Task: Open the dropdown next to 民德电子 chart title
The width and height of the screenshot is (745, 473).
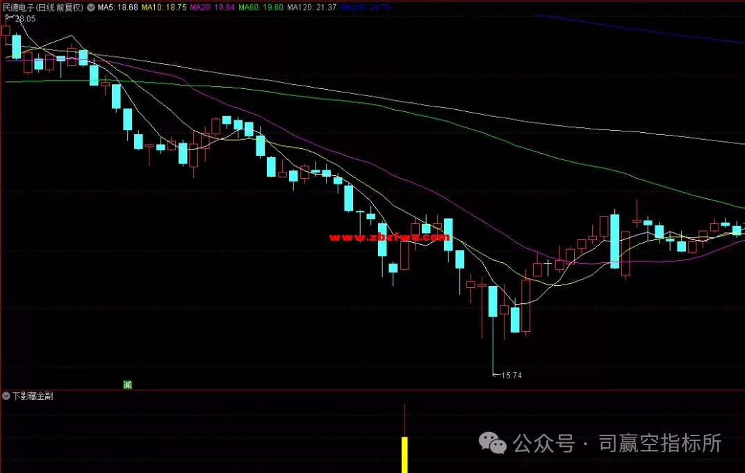Action: tap(91, 8)
